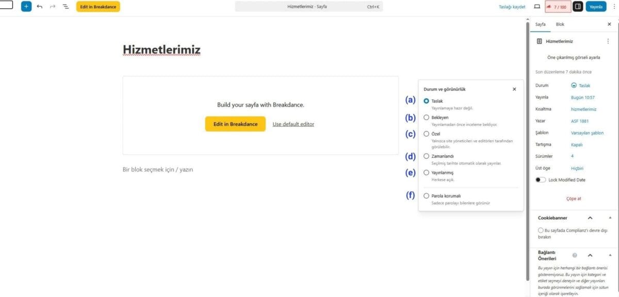
Task: Collapse the Bağlantı Önerileri section
Action: pos(591,255)
